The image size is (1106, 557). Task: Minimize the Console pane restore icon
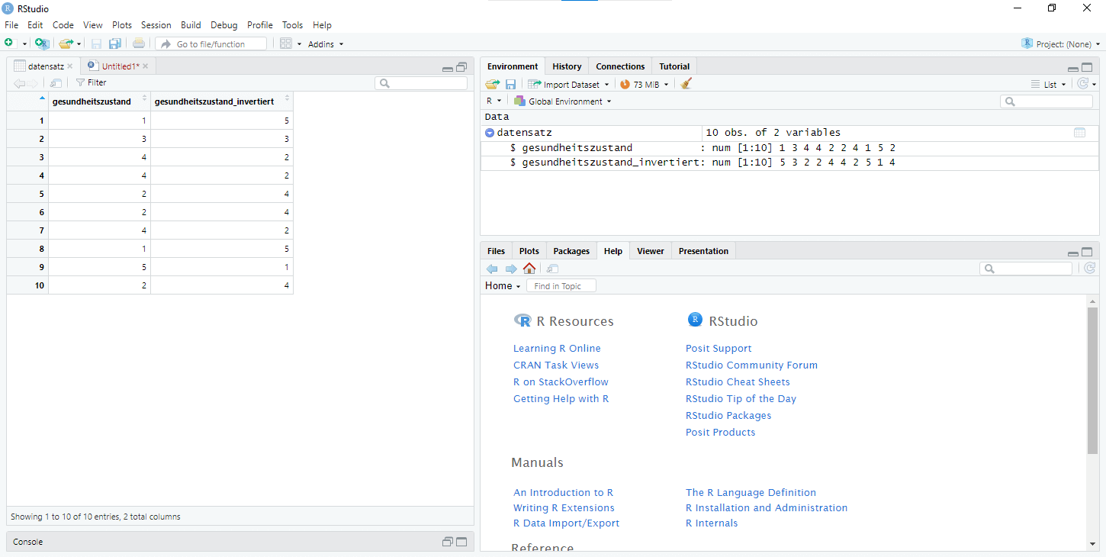coord(448,542)
